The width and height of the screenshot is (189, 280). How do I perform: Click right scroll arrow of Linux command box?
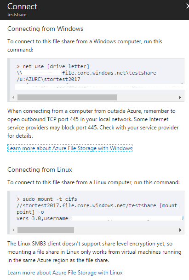click(180, 230)
